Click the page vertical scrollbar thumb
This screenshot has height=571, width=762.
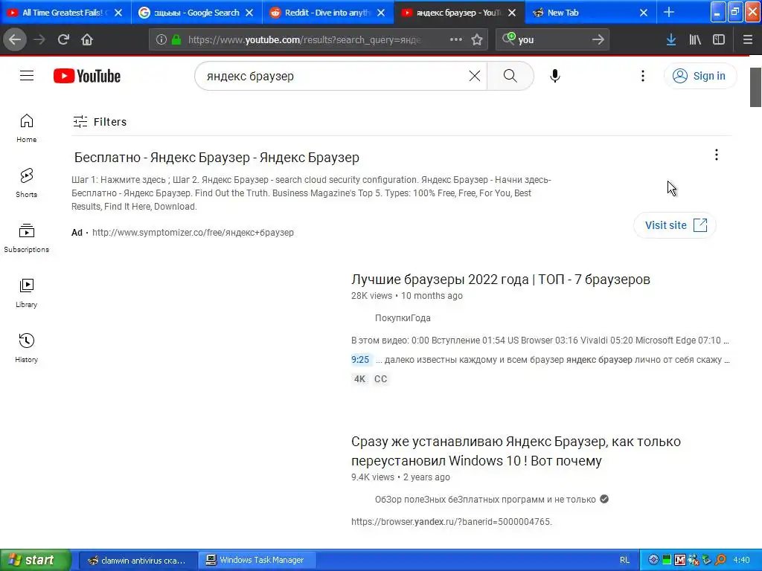[755, 87]
